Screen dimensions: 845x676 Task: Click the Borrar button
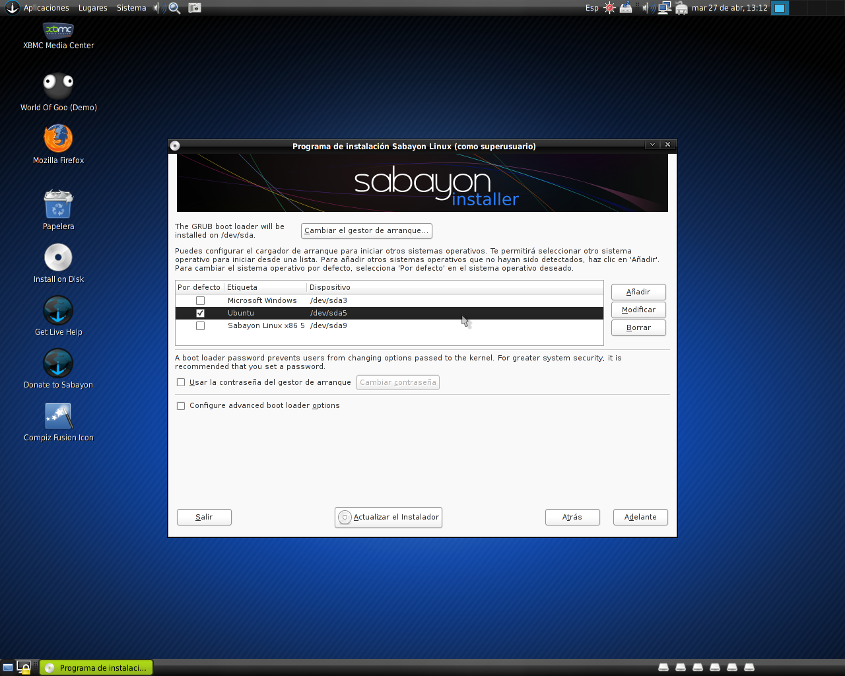tap(638, 327)
